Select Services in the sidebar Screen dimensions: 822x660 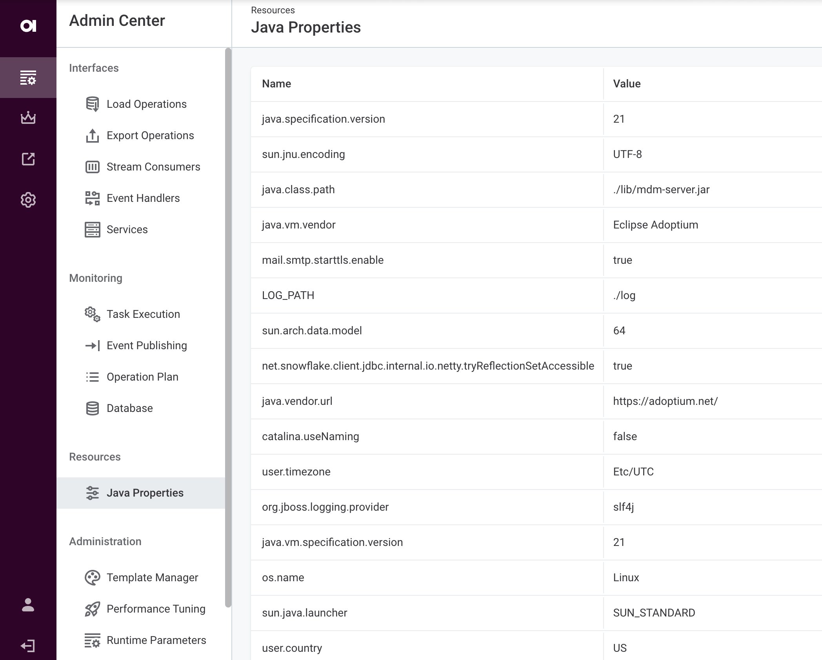click(127, 230)
